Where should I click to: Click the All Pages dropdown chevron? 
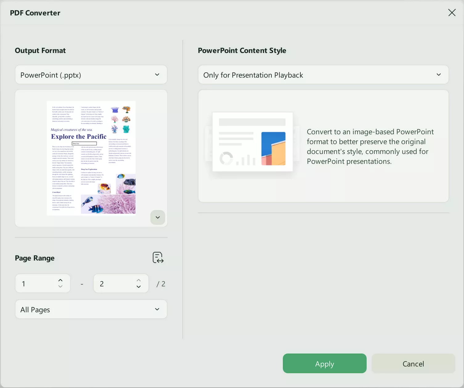click(157, 309)
